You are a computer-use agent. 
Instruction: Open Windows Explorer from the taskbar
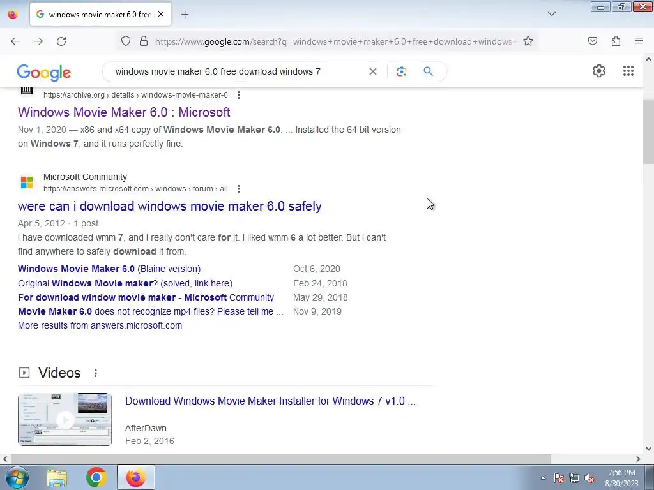click(57, 477)
